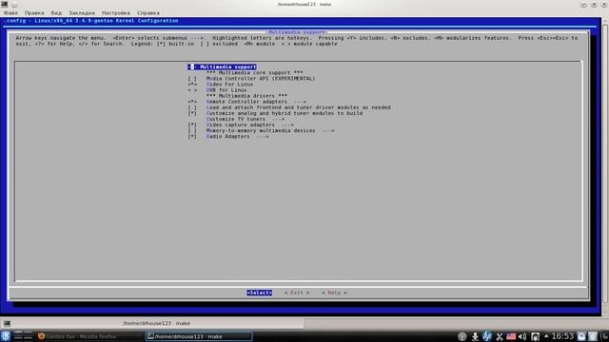Toggle Video For Linux option state

click(x=192, y=85)
